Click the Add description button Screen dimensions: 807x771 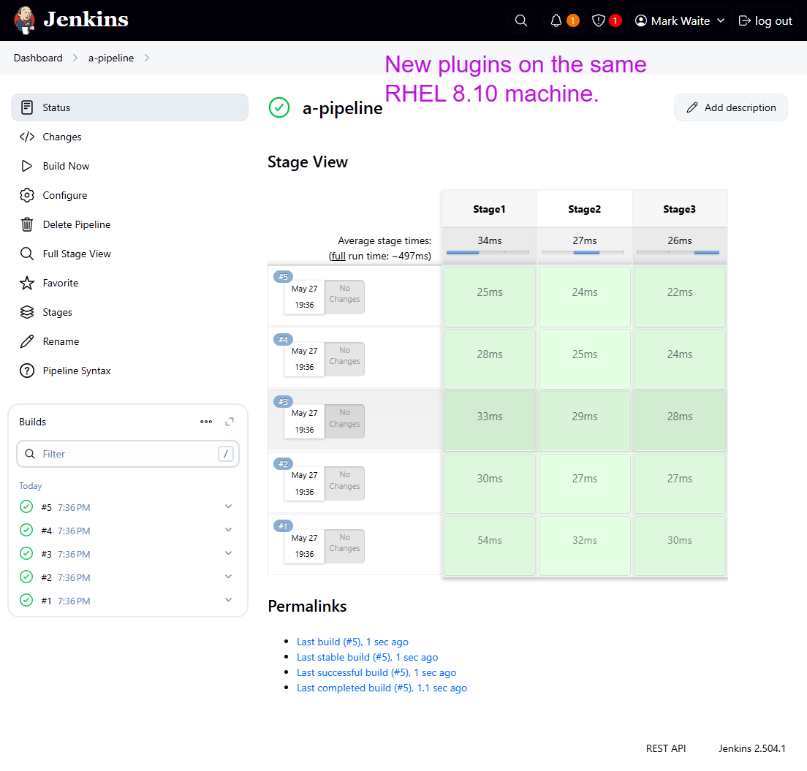[x=731, y=107]
